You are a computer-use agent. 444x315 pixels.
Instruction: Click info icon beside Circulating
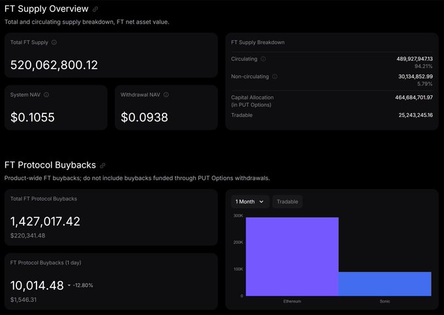(x=263, y=59)
